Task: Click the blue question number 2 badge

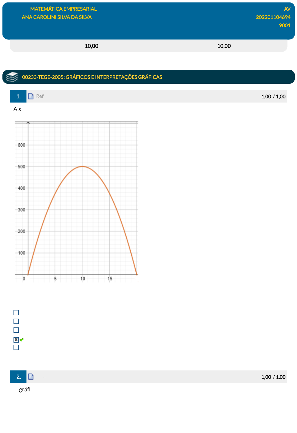Action: click(x=18, y=376)
